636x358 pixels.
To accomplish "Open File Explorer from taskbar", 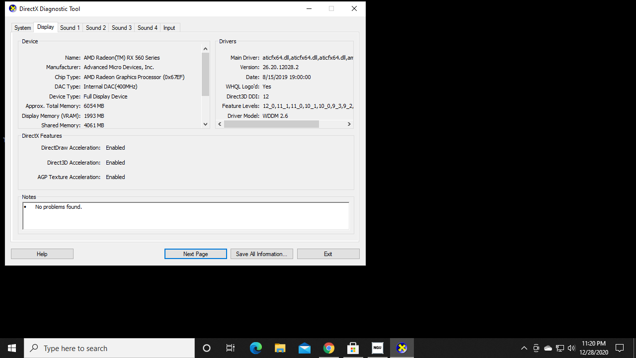I will [280, 348].
